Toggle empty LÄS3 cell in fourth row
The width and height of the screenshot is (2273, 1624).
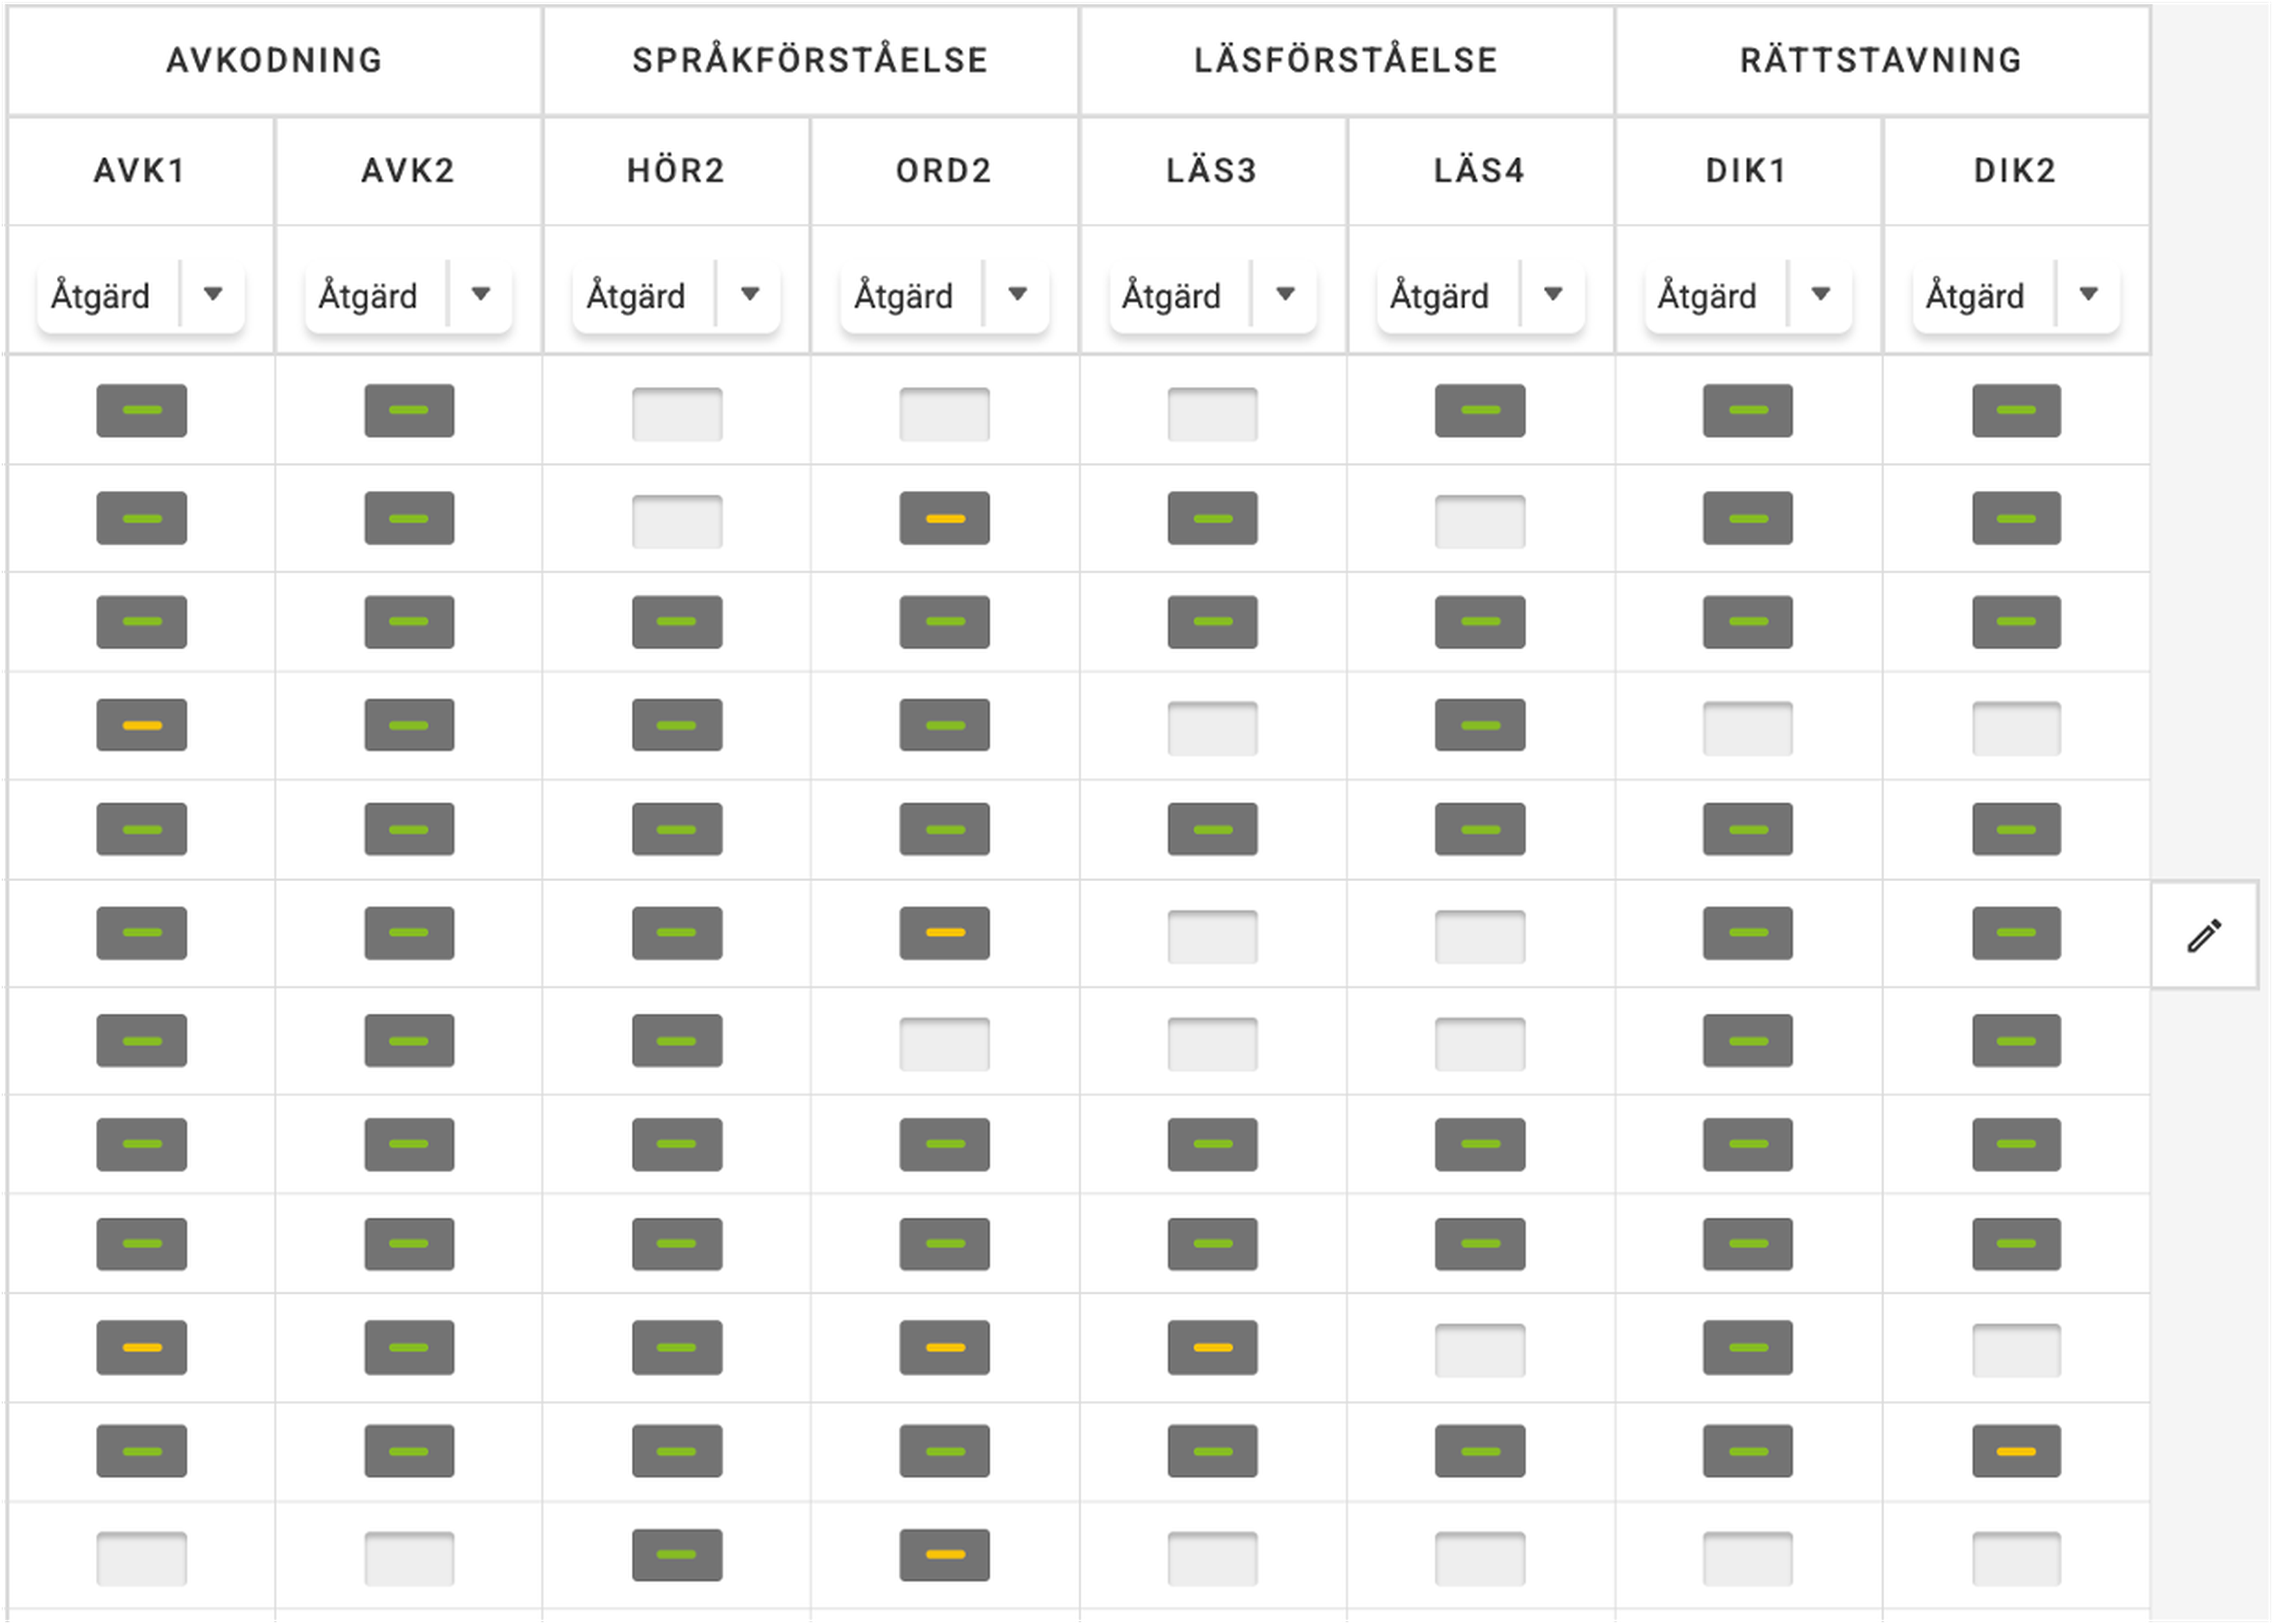pyautogui.click(x=1212, y=728)
